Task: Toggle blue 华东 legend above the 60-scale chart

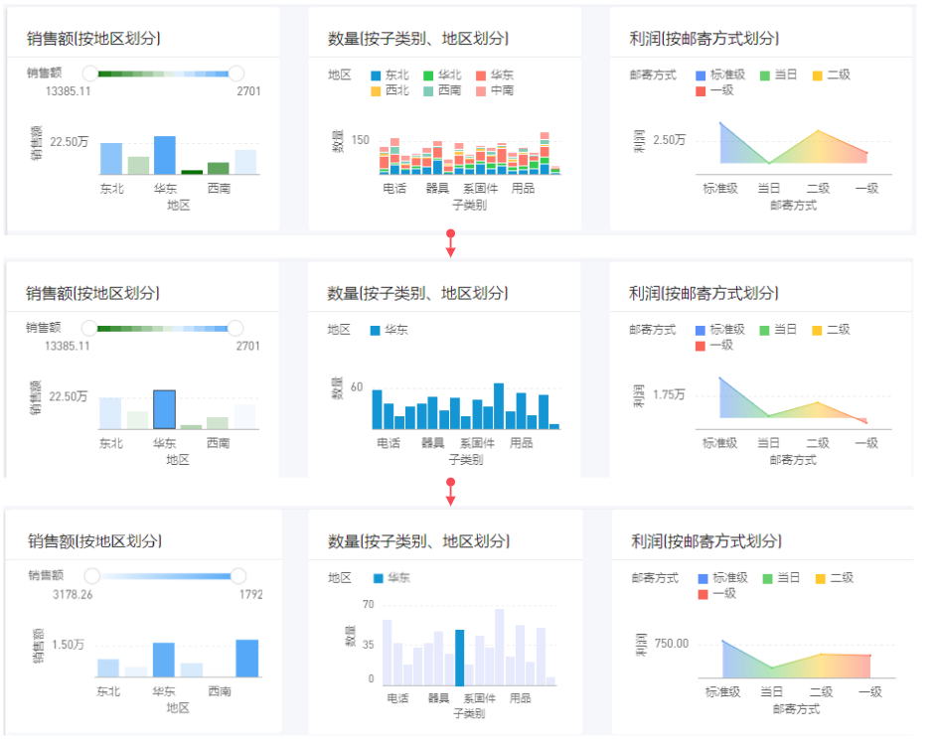Action: tap(376, 331)
